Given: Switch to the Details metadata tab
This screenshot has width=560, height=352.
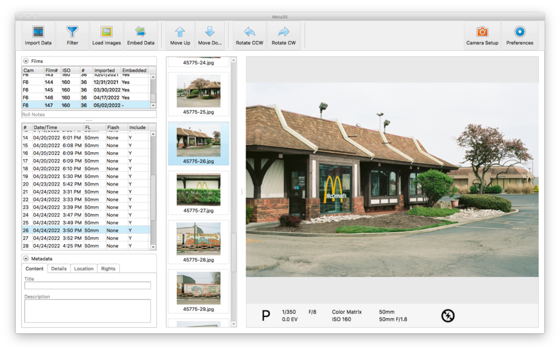Looking at the screenshot, I should [59, 269].
